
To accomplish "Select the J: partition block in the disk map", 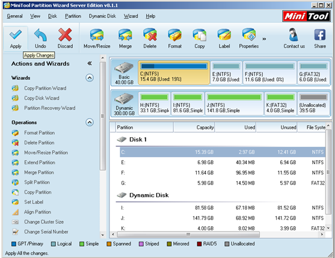I will [234, 103].
